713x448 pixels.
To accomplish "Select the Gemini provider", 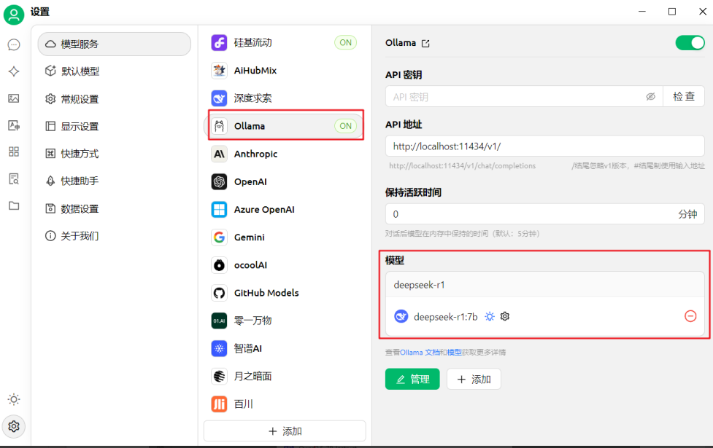I will click(x=285, y=237).
